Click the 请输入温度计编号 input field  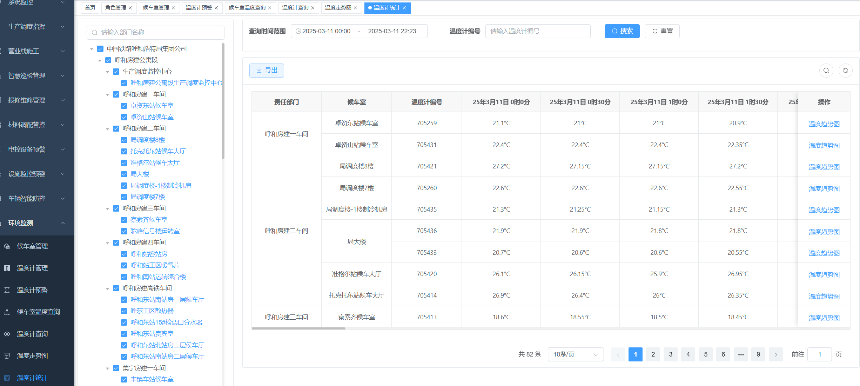(x=538, y=31)
